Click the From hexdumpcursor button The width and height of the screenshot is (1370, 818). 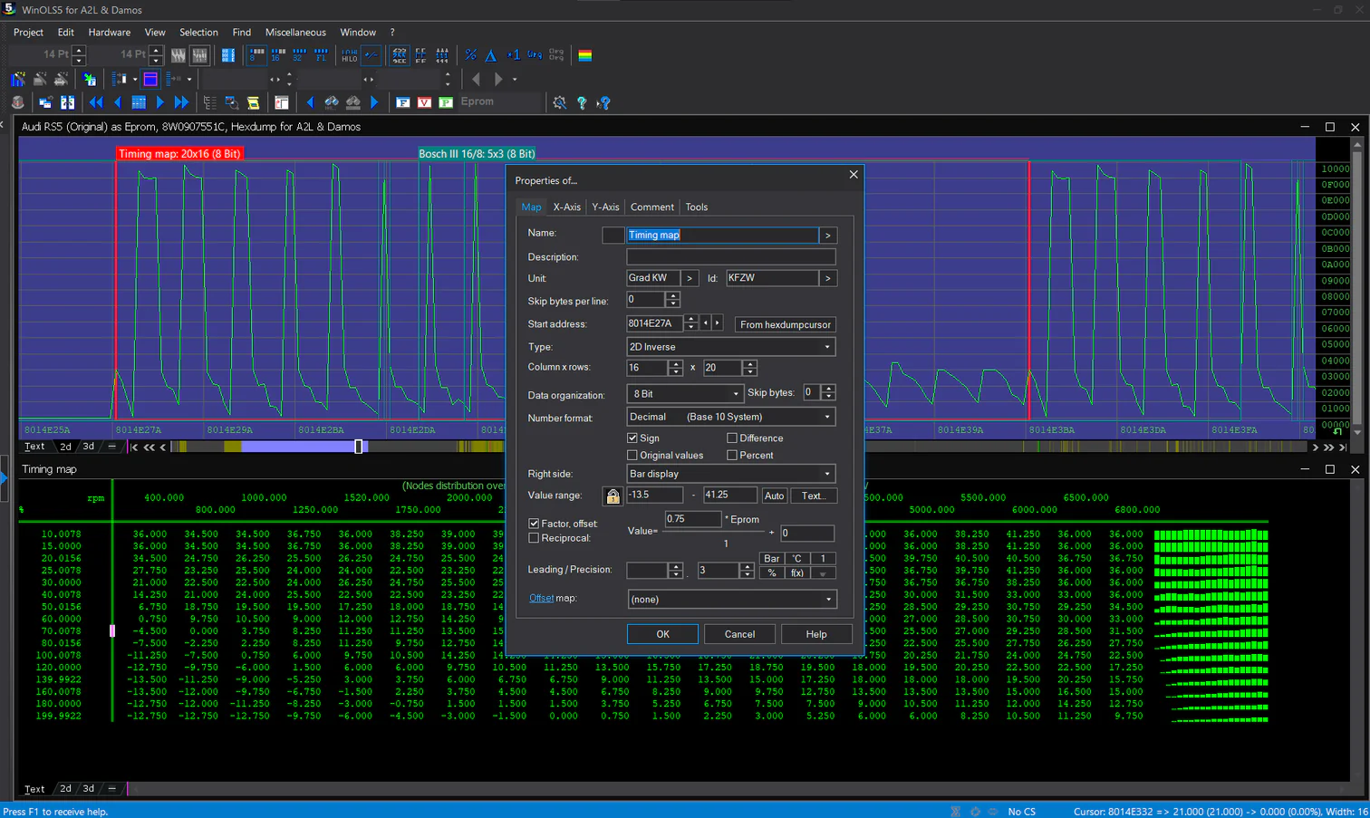[785, 324]
